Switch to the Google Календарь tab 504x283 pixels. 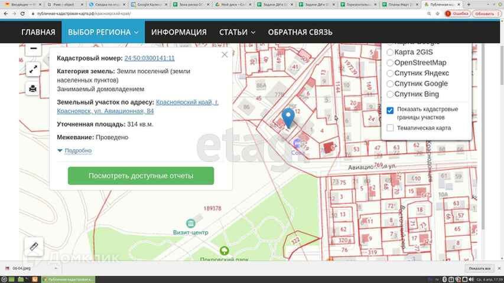150,5
